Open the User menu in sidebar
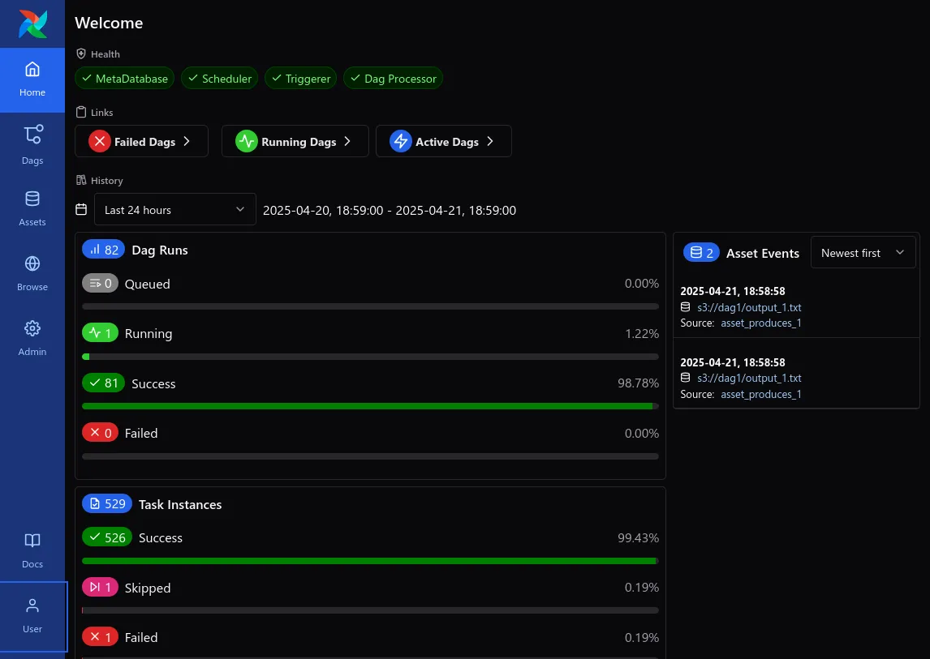This screenshot has height=659, width=930. point(33,616)
